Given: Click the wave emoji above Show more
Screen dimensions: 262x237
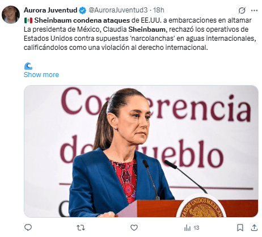Looking at the screenshot, I should (28, 66).
